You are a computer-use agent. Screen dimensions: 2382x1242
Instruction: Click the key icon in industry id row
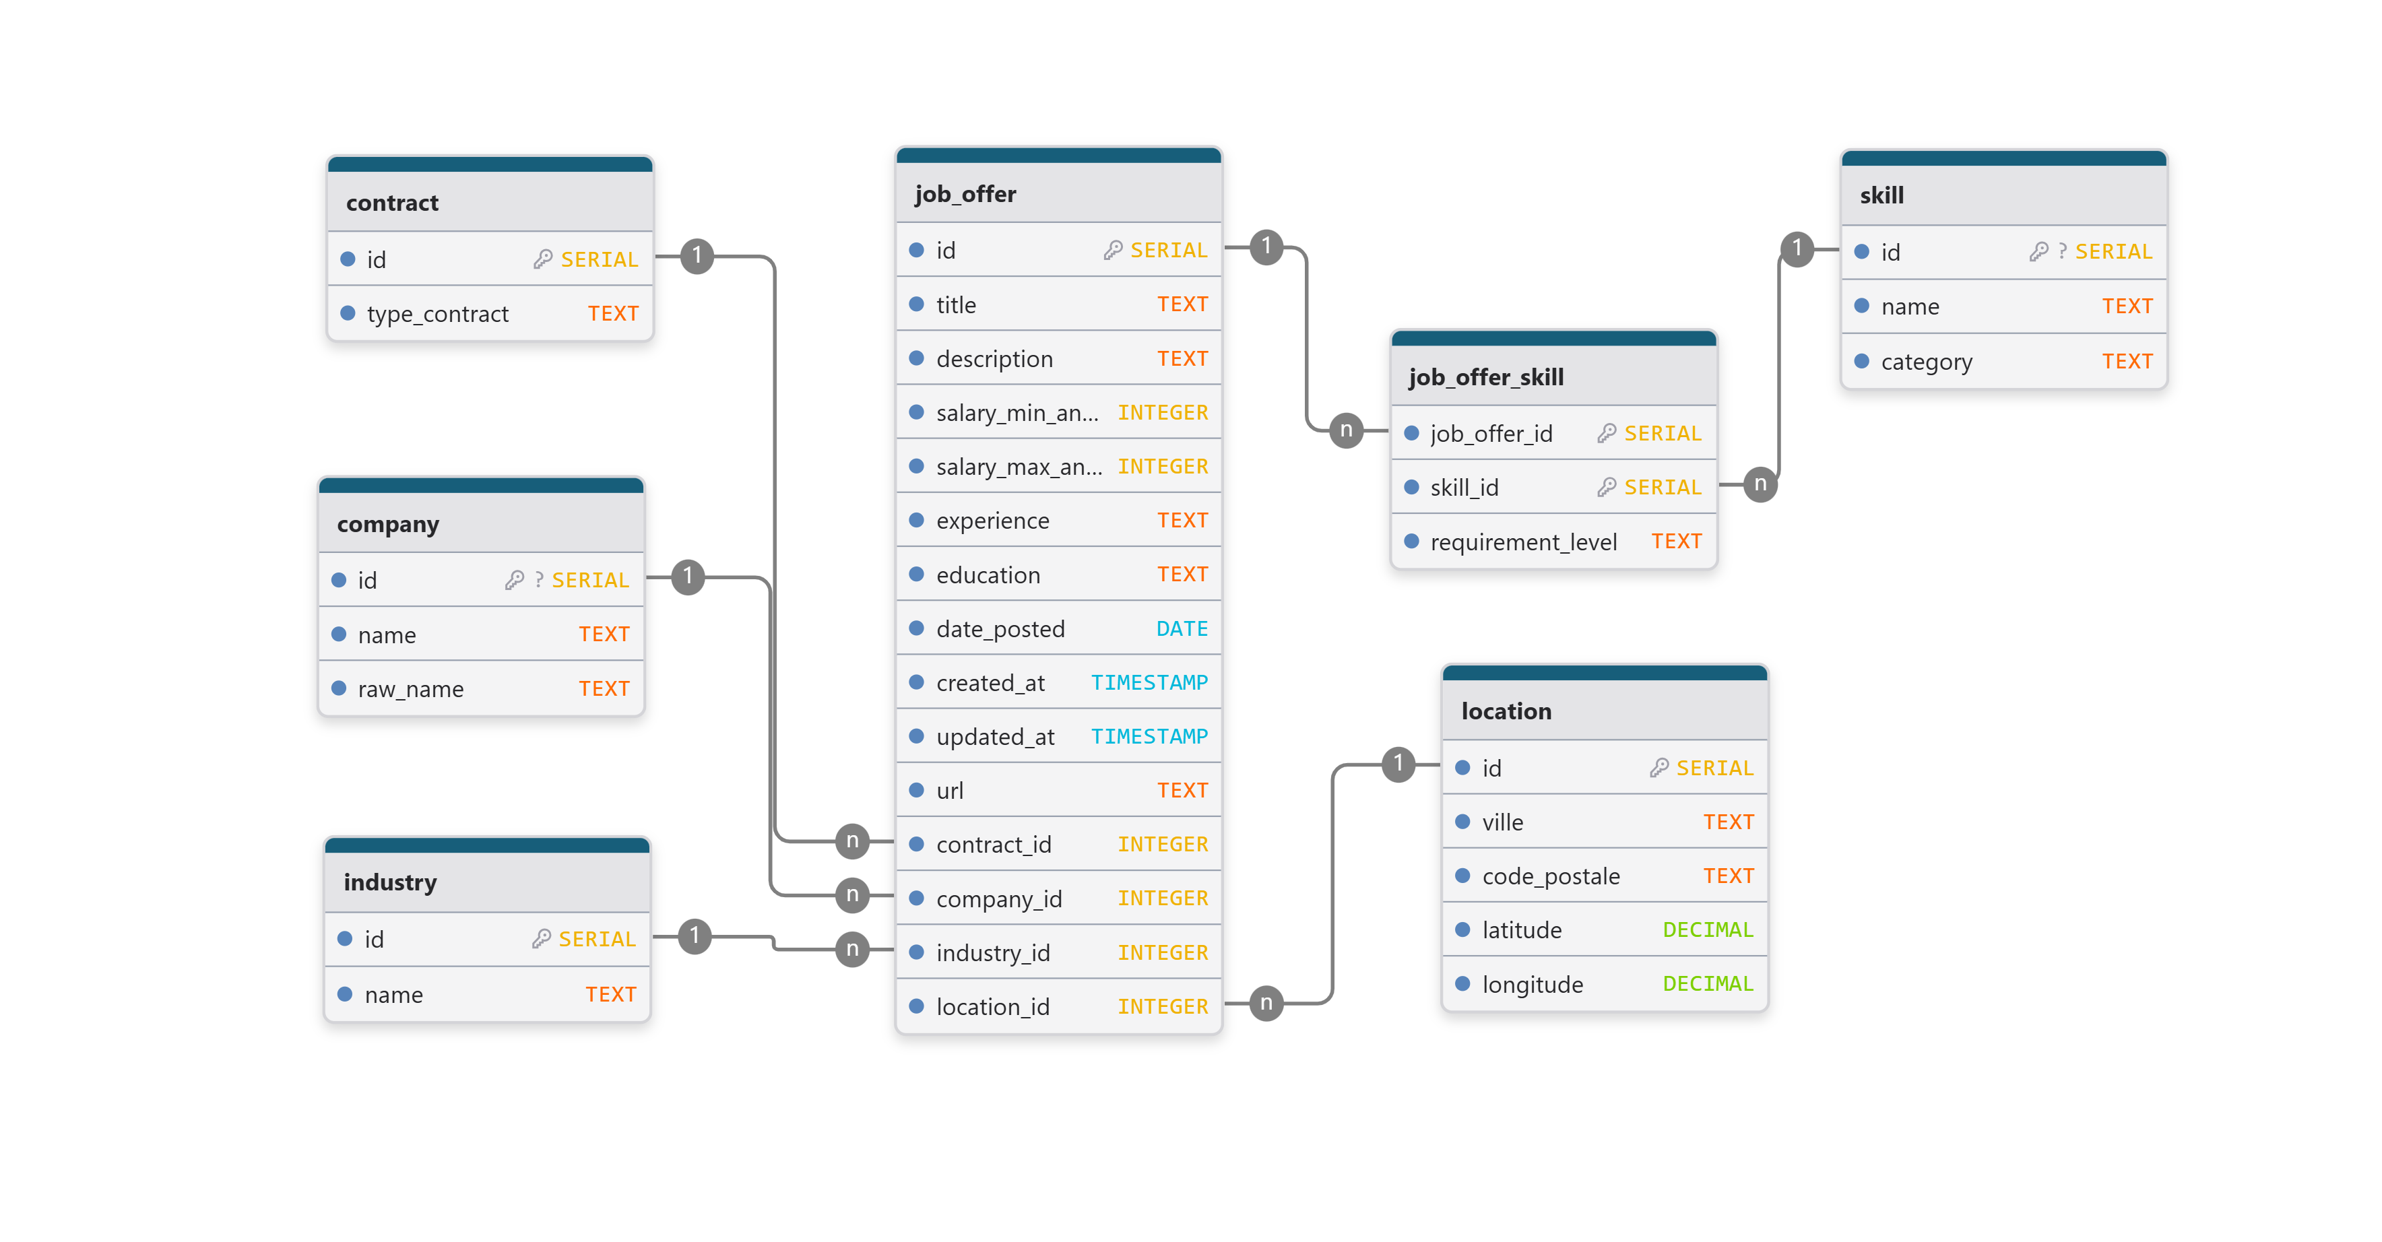point(541,940)
